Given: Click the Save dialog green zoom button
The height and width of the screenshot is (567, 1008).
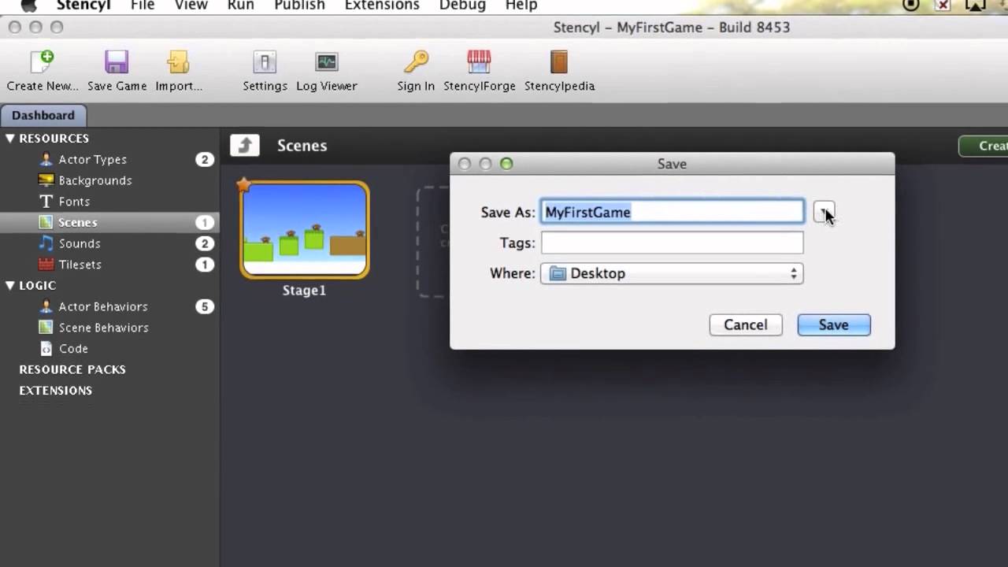Looking at the screenshot, I should coord(506,164).
